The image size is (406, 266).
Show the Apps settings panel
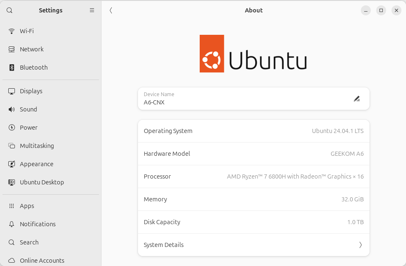click(x=51, y=206)
